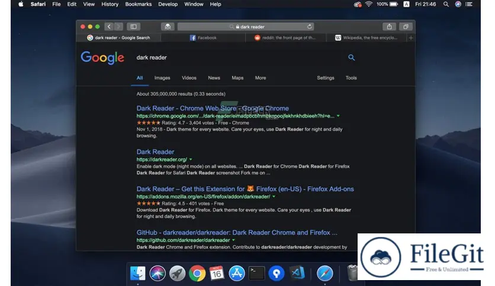
Task: Click the Safari back navigation arrow
Action: tap(109, 27)
